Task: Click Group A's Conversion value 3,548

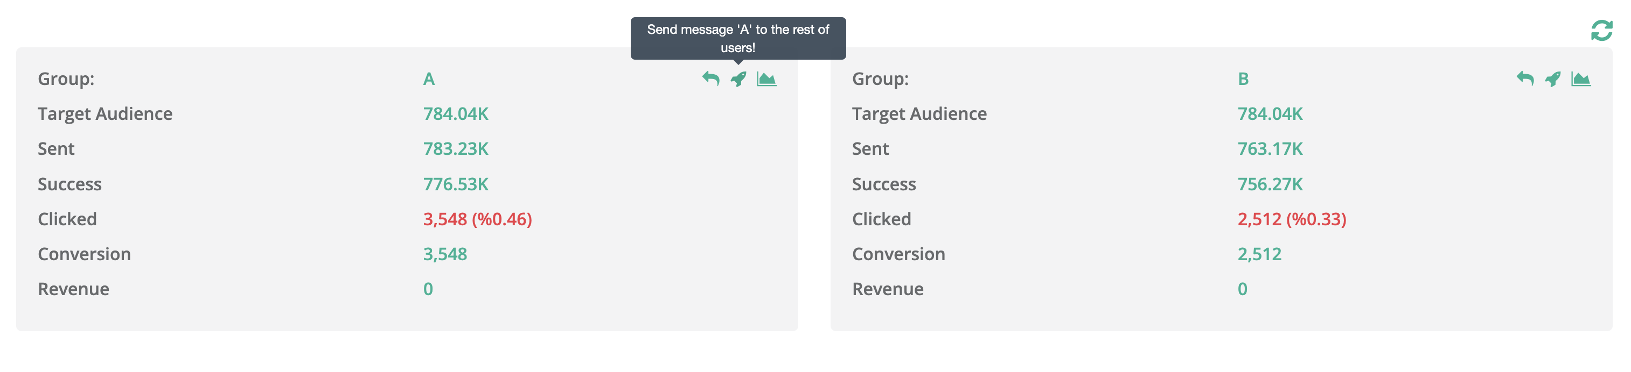Action: pyautogui.click(x=445, y=254)
